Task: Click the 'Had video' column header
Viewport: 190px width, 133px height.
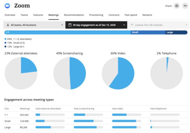Action: (x=117, y=108)
